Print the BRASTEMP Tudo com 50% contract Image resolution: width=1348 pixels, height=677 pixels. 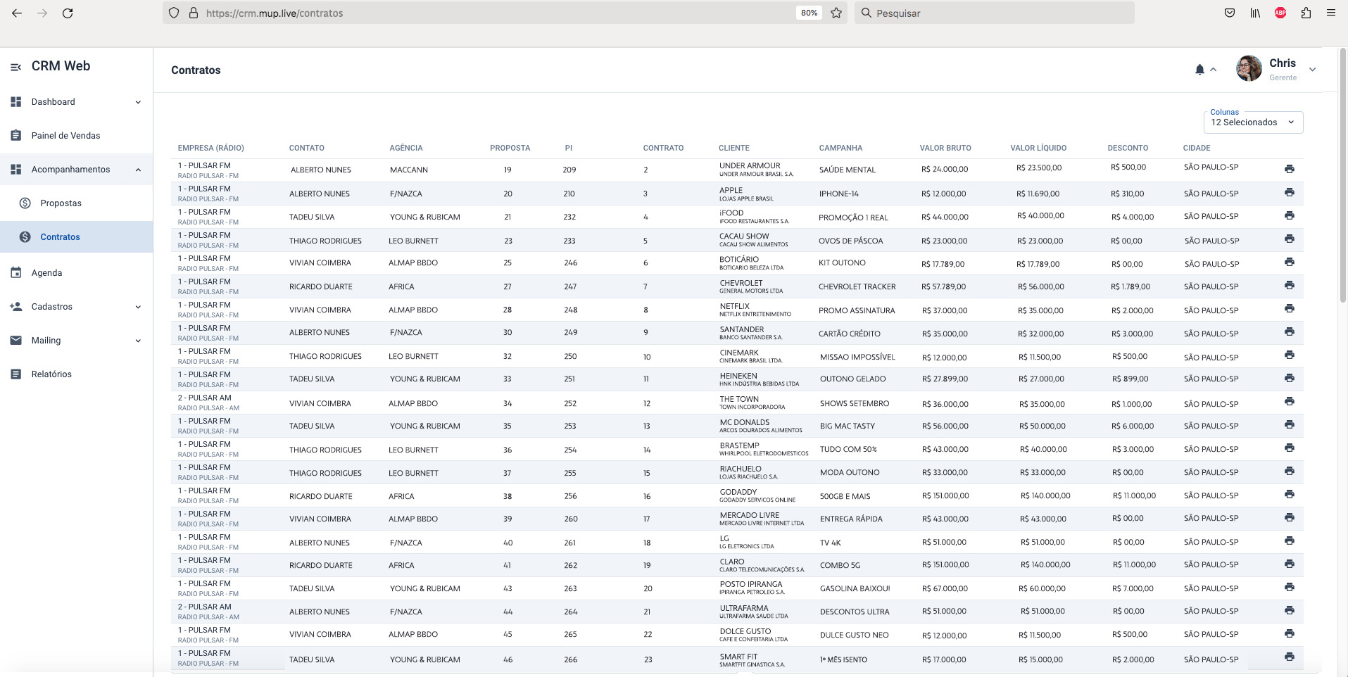point(1289,448)
